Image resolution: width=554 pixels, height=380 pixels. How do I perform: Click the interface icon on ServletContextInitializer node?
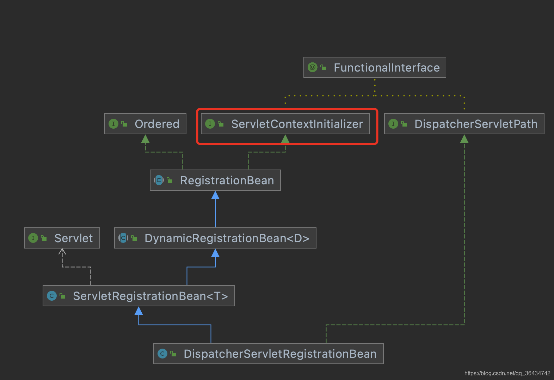click(210, 124)
